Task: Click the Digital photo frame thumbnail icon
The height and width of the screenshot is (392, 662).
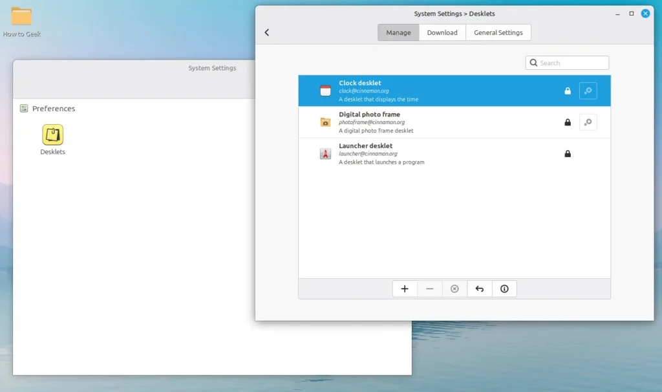Action: [x=325, y=122]
